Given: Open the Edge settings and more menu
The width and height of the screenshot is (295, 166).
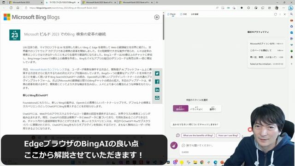Looking at the screenshot, I should click(x=283, y=8).
